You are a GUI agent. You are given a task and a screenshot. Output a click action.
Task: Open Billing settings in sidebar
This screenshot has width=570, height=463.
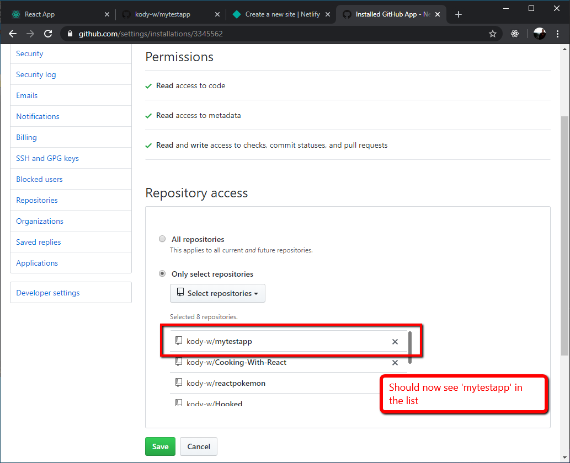(26, 137)
